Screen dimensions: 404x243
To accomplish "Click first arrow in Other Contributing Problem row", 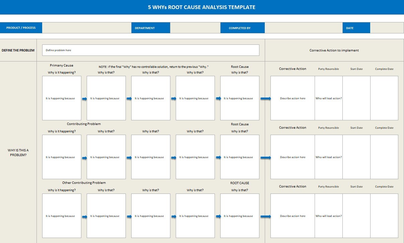I will [x=84, y=216].
